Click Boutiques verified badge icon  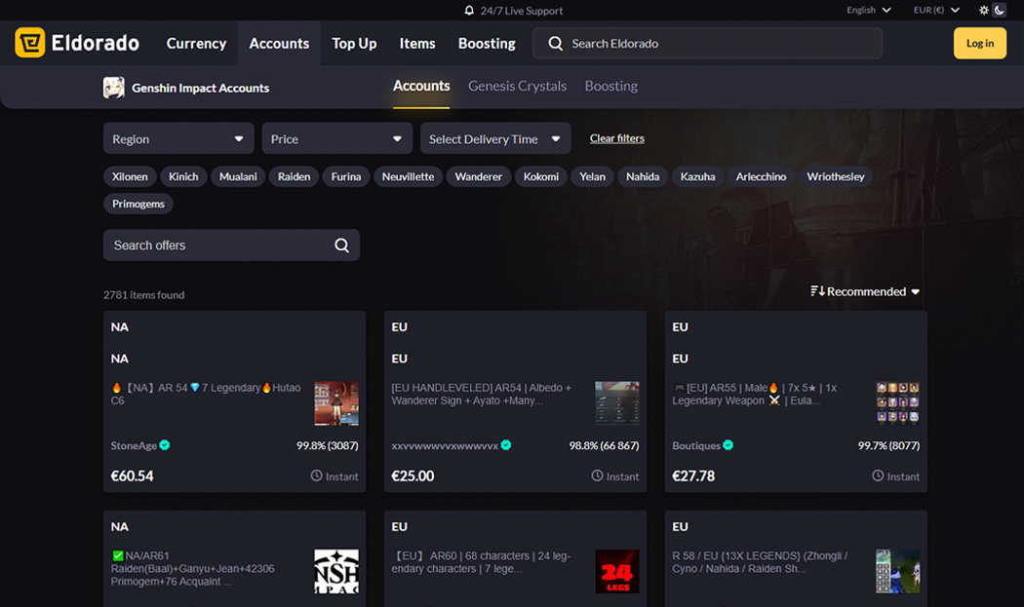pyautogui.click(x=729, y=445)
